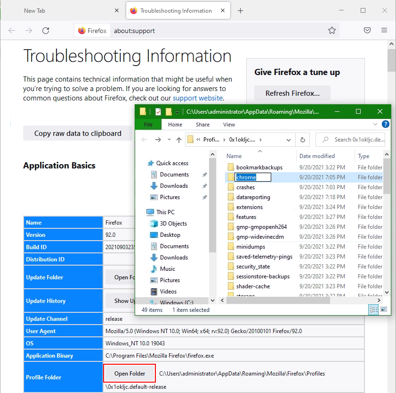Go up one folder level in Explorer
This screenshot has height=393, width=396.
click(179, 140)
